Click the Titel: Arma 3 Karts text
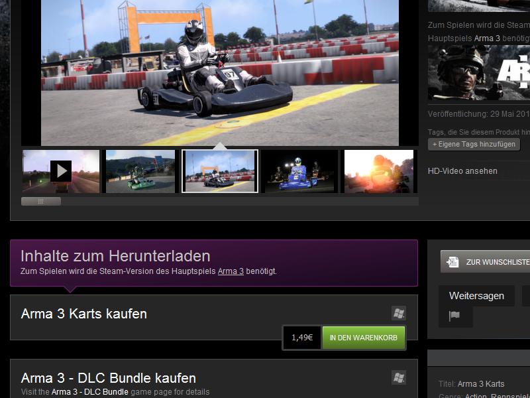This screenshot has height=398, width=530. tap(472, 384)
